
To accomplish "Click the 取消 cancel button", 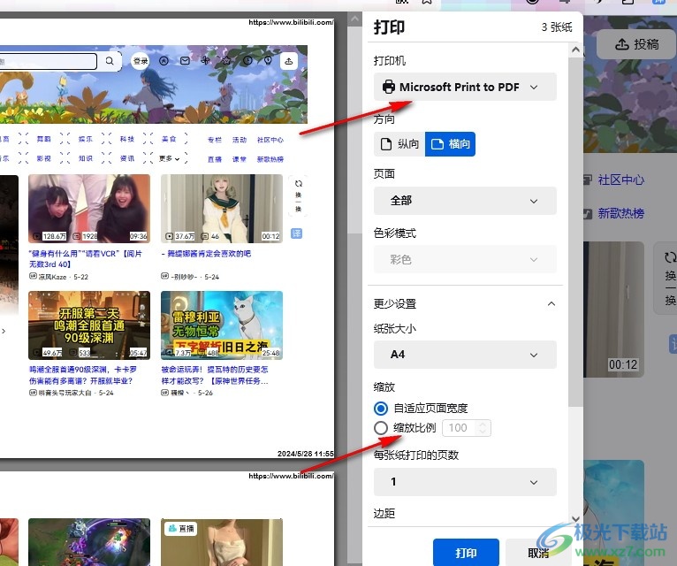I will point(538,553).
